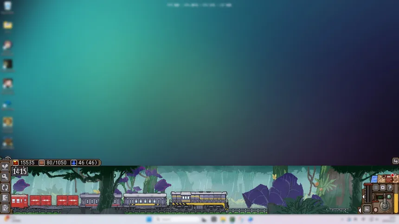
Task: Open the clipboard task list icon
Action: [x=5, y=208]
